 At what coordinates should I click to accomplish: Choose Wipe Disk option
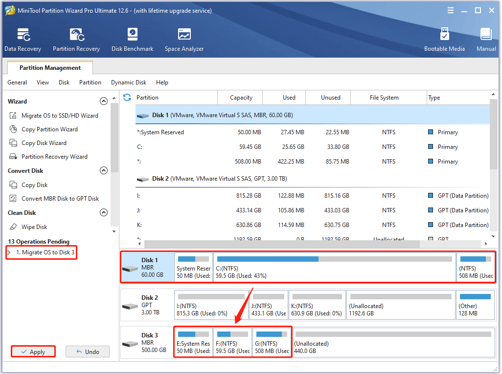pos(34,227)
